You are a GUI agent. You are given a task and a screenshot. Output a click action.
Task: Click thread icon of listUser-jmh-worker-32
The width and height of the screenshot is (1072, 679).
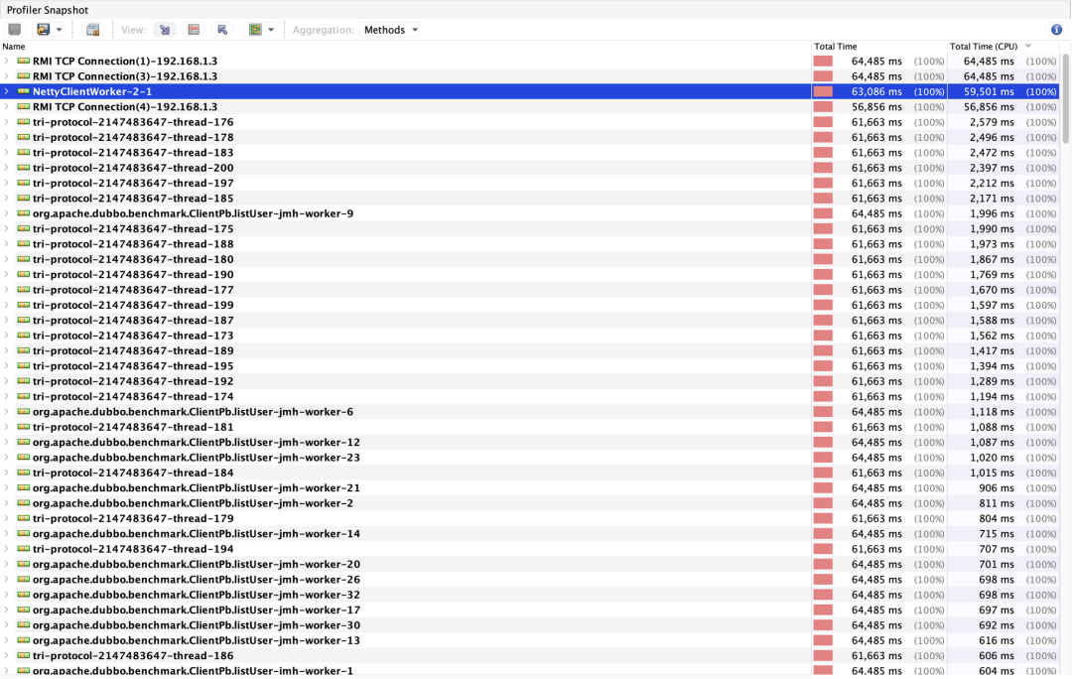[23, 595]
